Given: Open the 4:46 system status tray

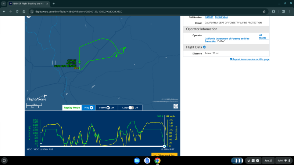Looking at the screenshot, I should click(284, 161).
